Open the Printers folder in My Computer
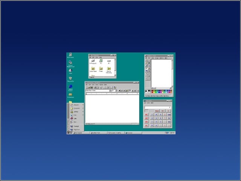 pyautogui.click(x=101, y=69)
